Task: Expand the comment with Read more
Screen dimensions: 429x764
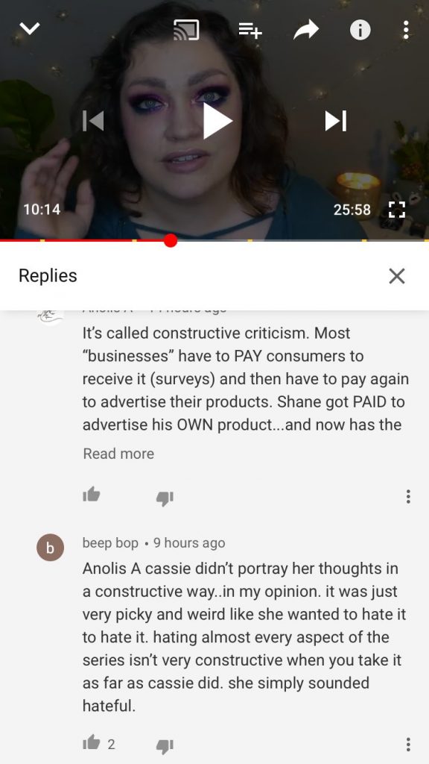Action: pyautogui.click(x=118, y=454)
